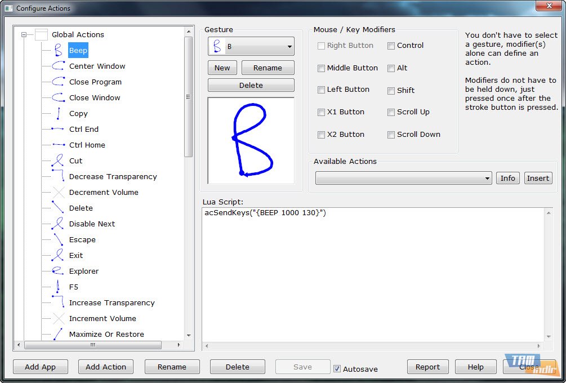The height and width of the screenshot is (383, 566).
Task: Click the Copy gesture icon
Action: (58, 113)
